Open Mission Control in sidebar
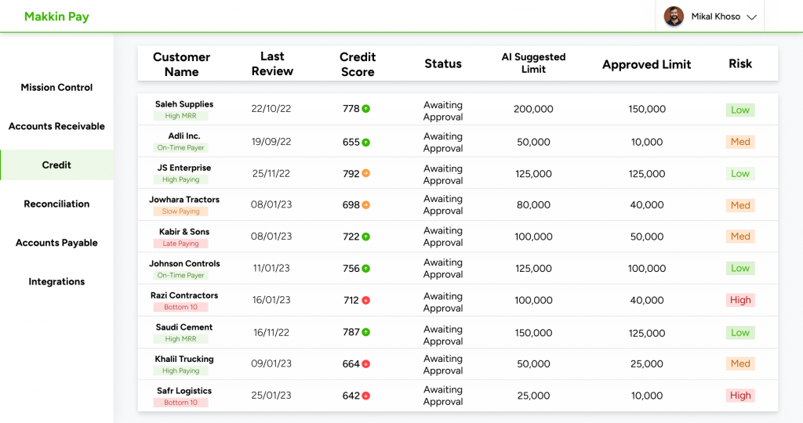This screenshot has height=423, width=803. [56, 88]
